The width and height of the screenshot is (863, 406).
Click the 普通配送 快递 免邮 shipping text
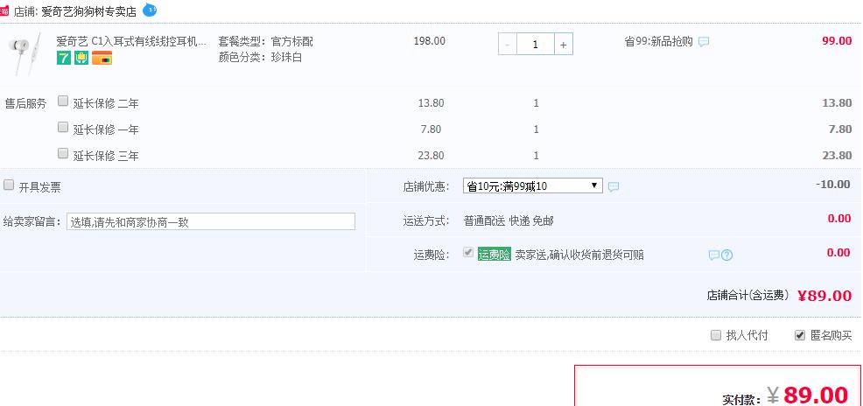[x=509, y=221]
